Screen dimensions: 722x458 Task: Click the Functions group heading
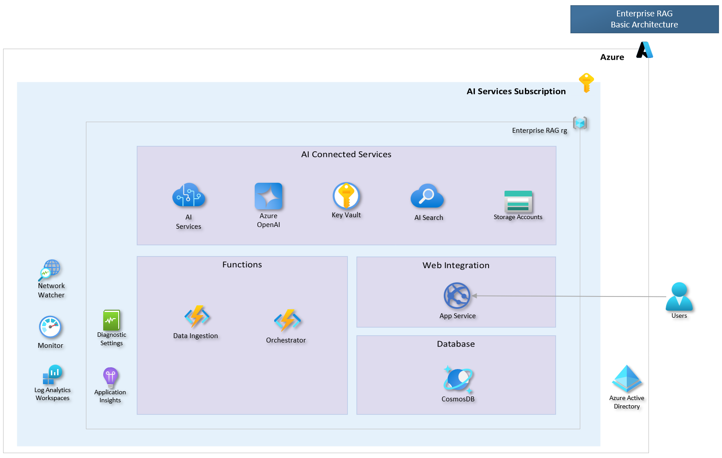(242, 265)
